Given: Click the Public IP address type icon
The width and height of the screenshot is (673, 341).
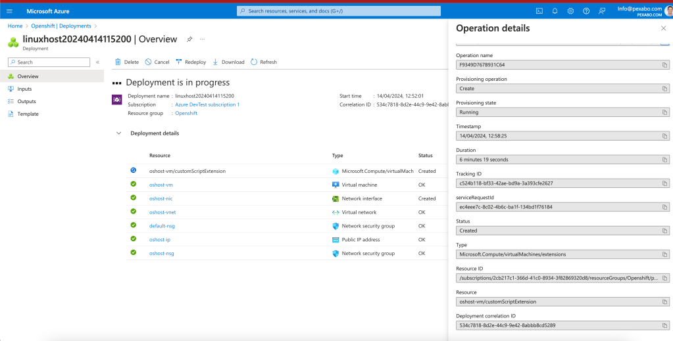Looking at the screenshot, I should (x=336, y=240).
